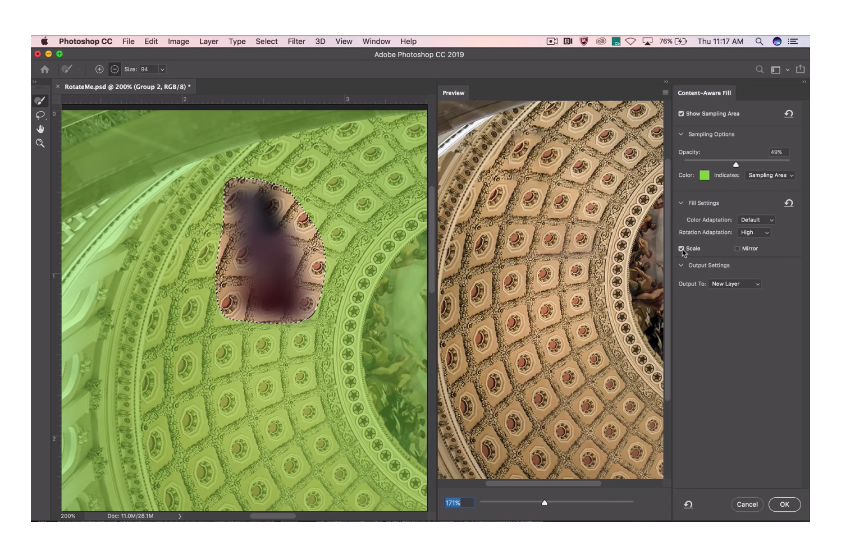The image size is (841, 560).
Task: Toggle the Show Sampling Area checkbox
Action: point(682,113)
